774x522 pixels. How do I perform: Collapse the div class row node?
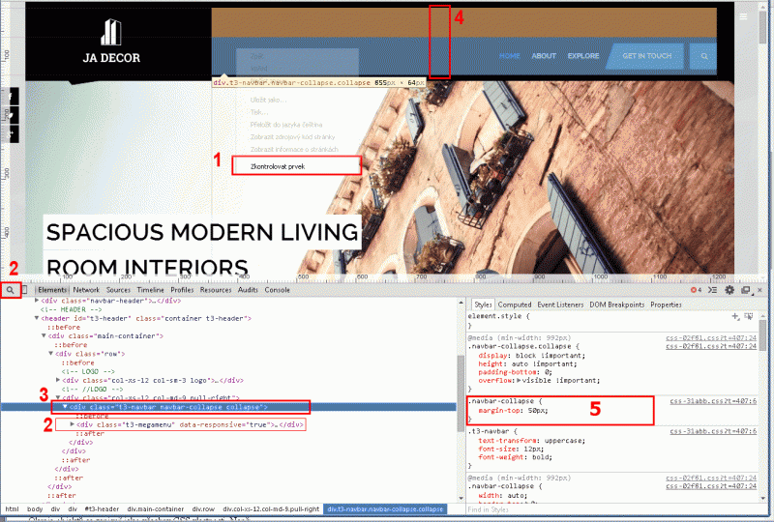(50, 354)
